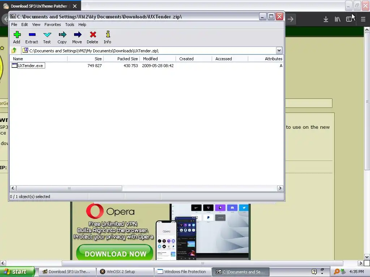Click the Opera DOWNLOAD NOW button

115,254
